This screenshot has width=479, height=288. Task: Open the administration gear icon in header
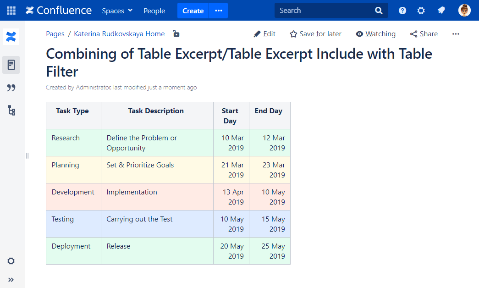pyautogui.click(x=421, y=11)
